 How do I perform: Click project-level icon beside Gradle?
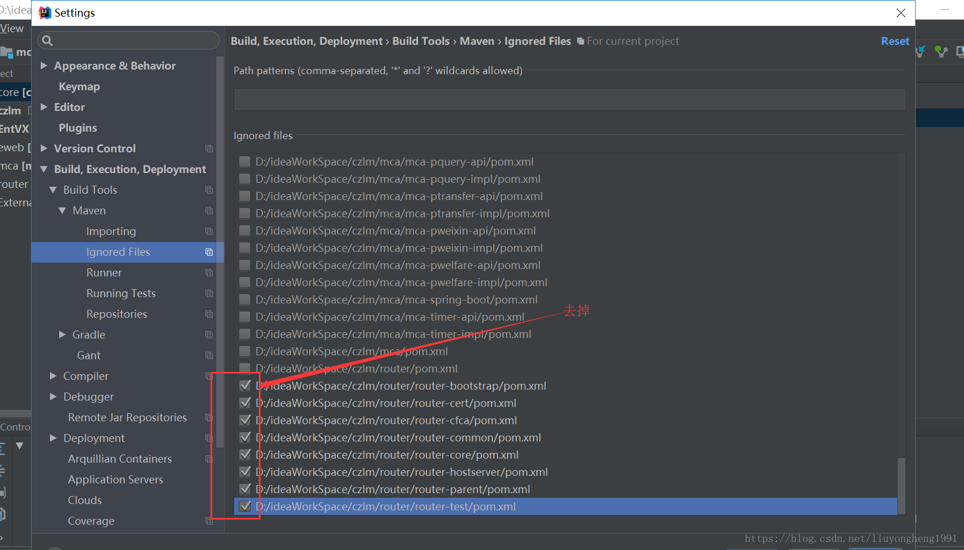[x=209, y=334]
